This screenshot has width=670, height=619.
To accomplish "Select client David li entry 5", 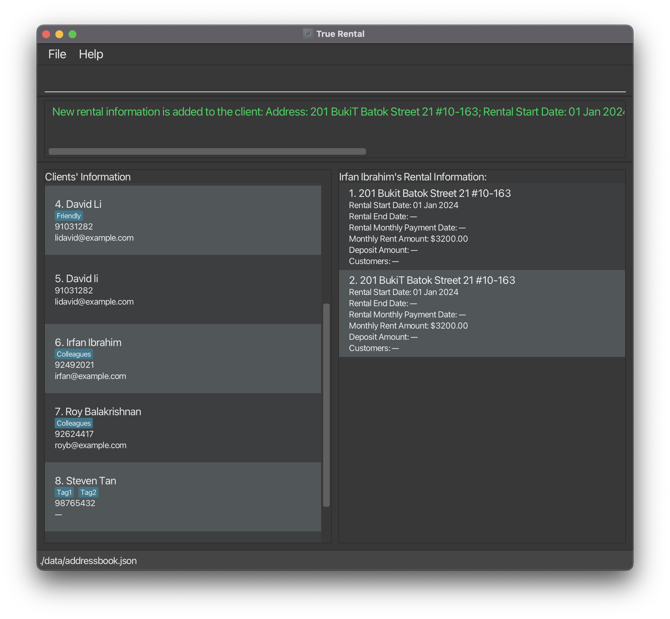I will tap(183, 290).
